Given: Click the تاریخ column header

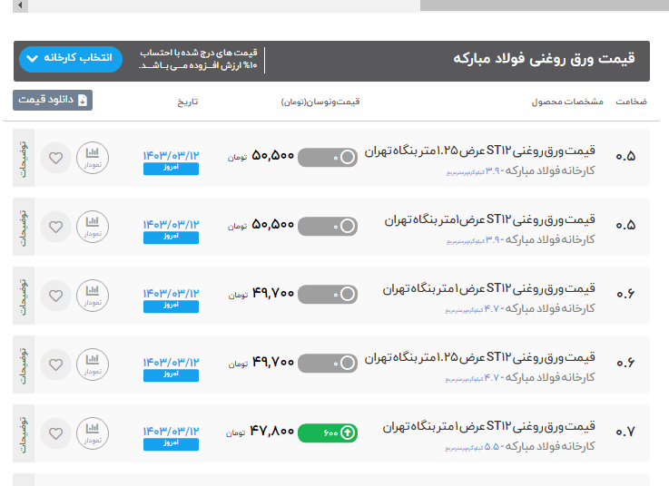Looking at the screenshot, I should 188,102.
